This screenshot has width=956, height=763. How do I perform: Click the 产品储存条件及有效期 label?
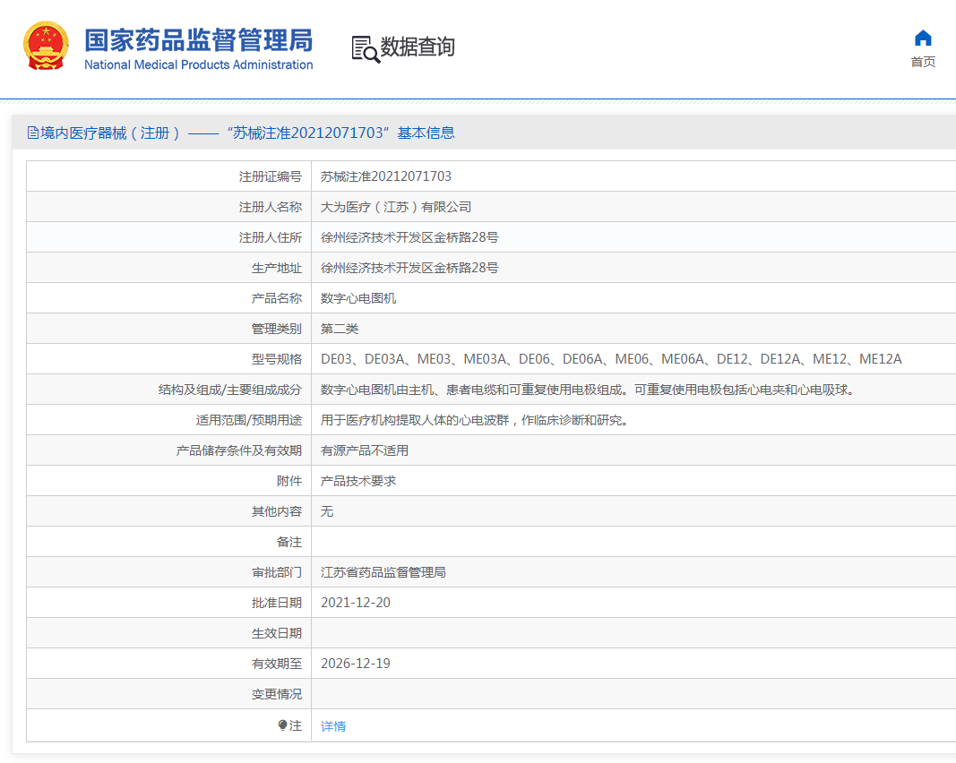239,451
